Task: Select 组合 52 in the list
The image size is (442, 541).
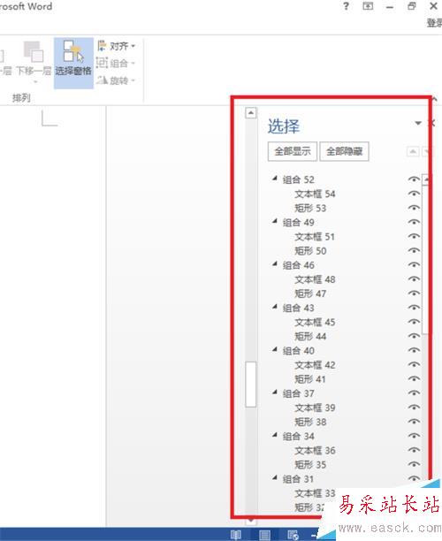Action: [298, 179]
